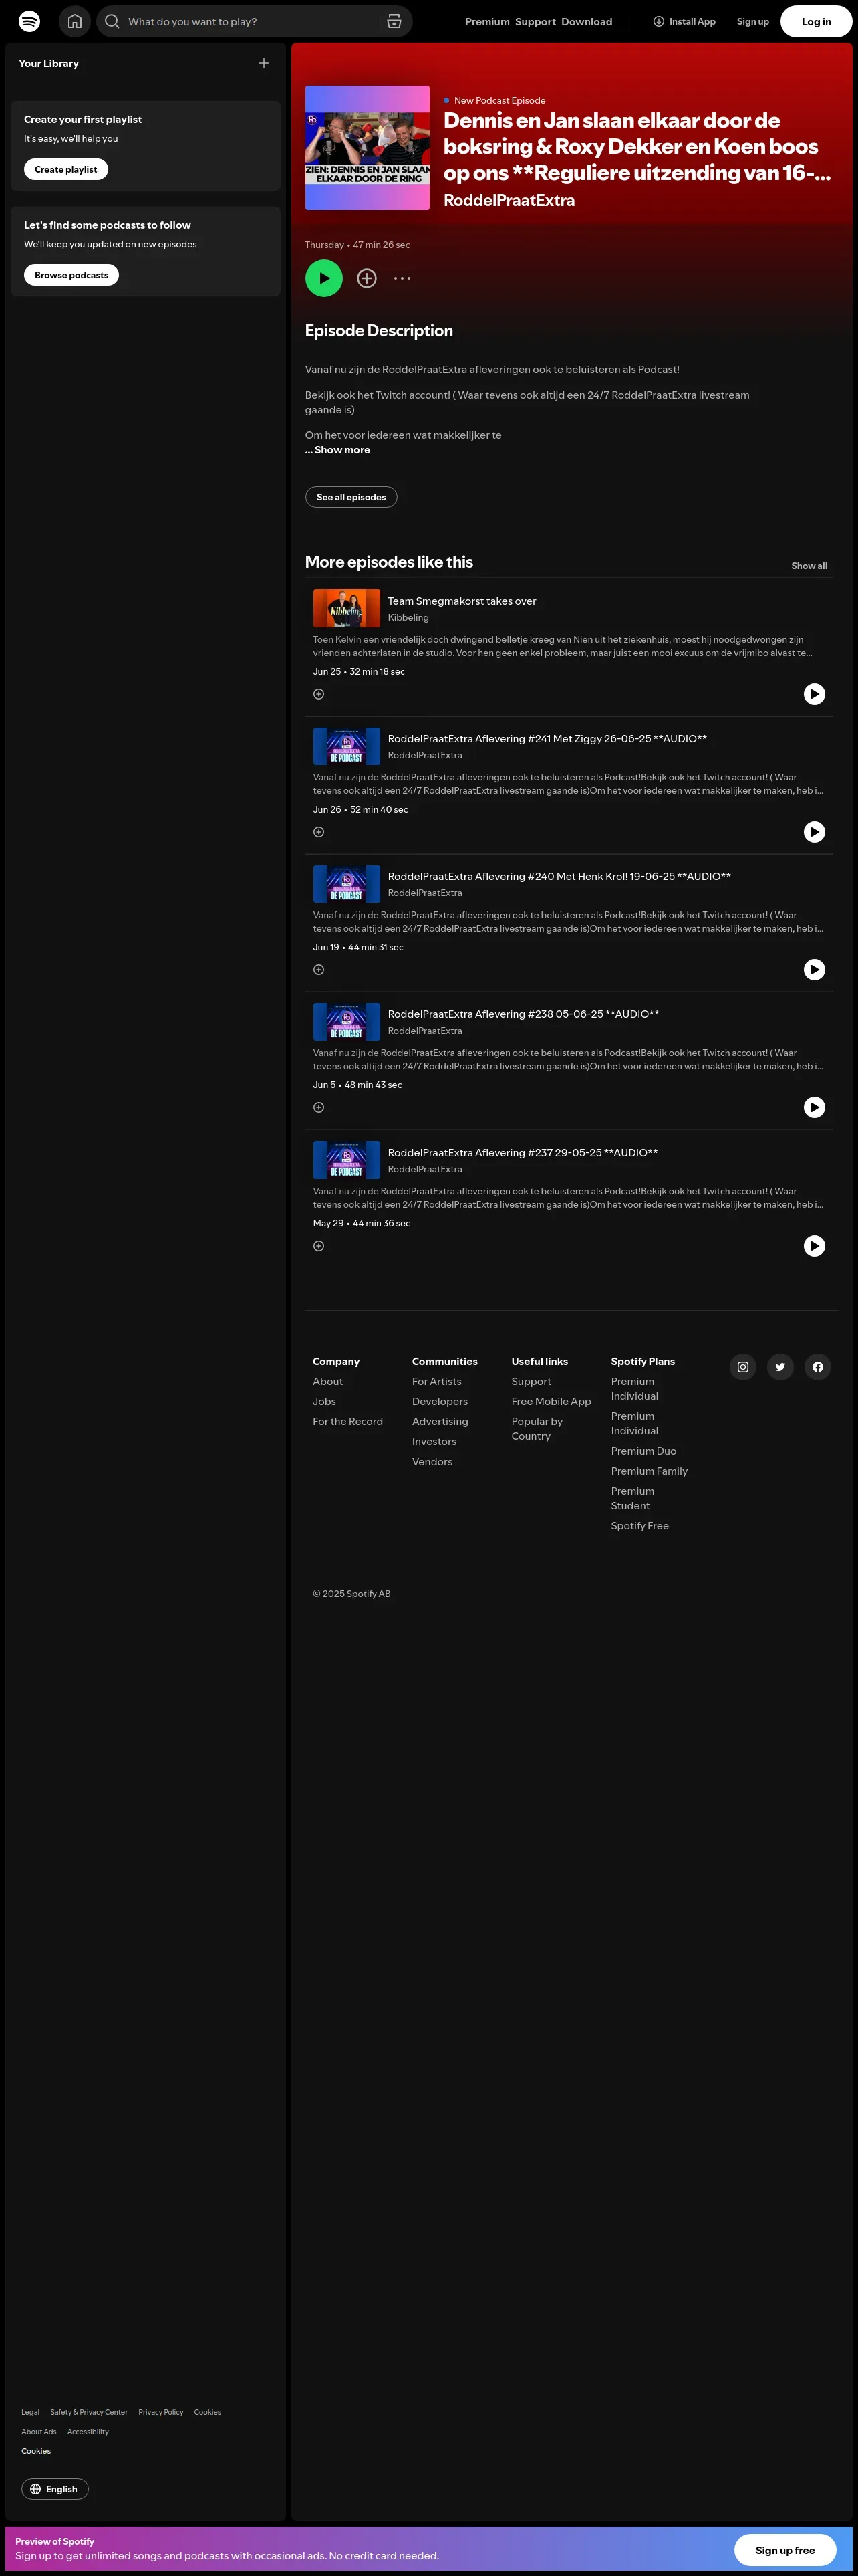
Task: Open Kibbeling show link
Action: click(408, 618)
